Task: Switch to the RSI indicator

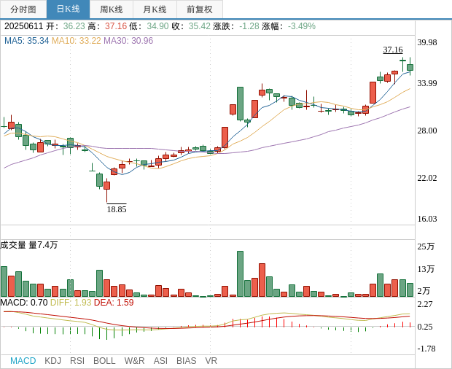Action: (x=77, y=361)
